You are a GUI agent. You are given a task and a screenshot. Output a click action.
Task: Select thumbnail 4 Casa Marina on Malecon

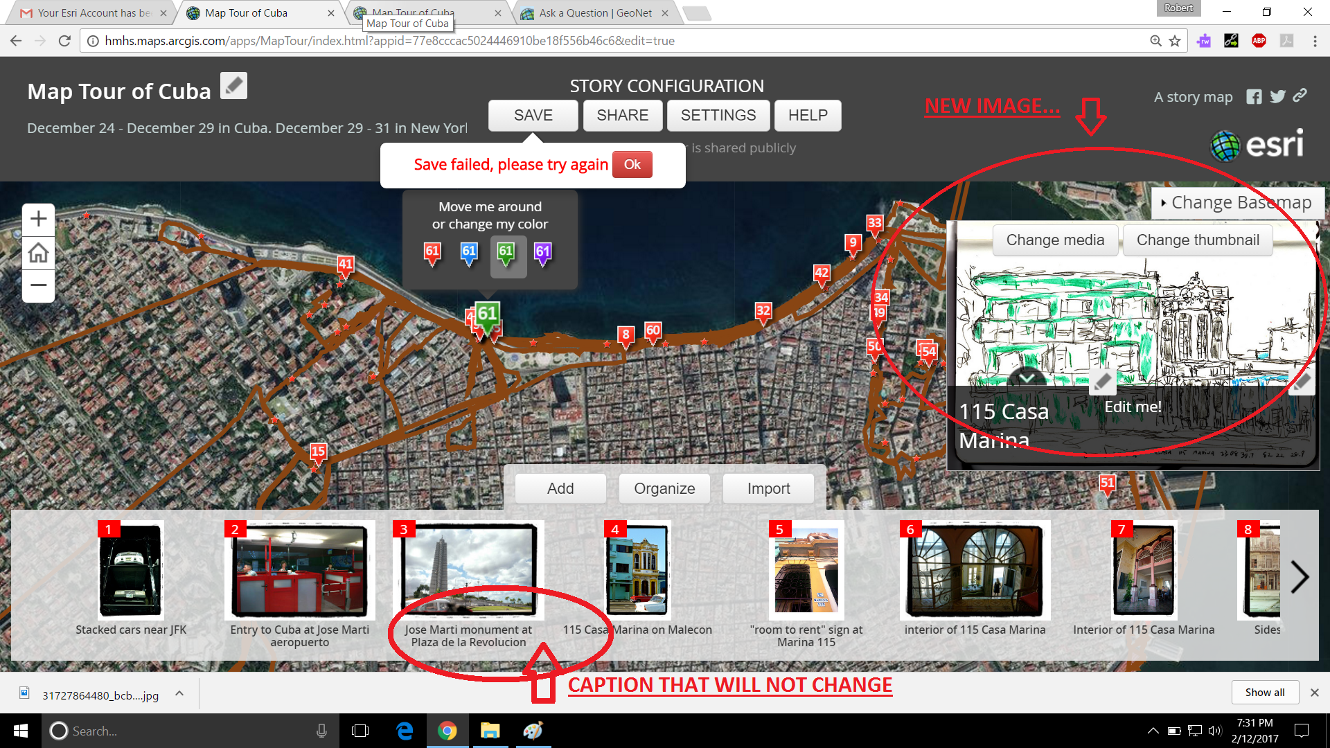(637, 569)
